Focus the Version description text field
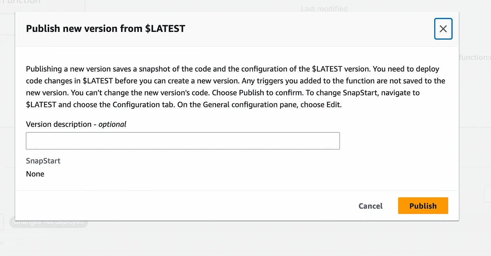 (x=183, y=141)
